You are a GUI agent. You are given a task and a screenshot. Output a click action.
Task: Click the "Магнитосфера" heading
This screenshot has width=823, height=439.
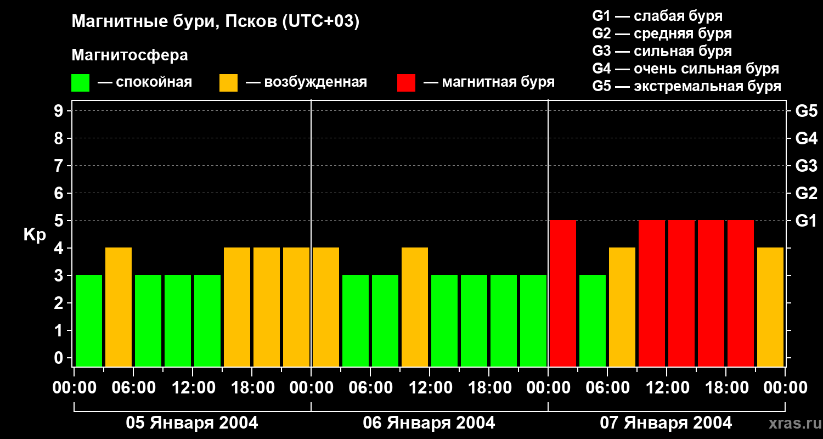[x=129, y=55]
